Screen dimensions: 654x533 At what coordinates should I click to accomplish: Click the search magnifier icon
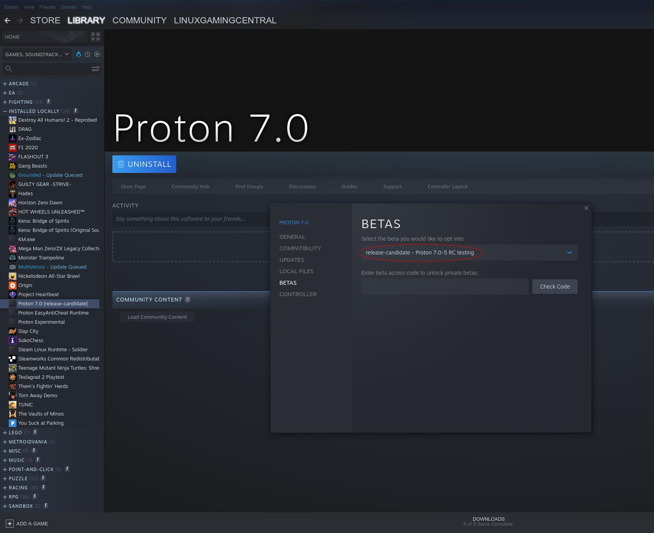tap(9, 69)
